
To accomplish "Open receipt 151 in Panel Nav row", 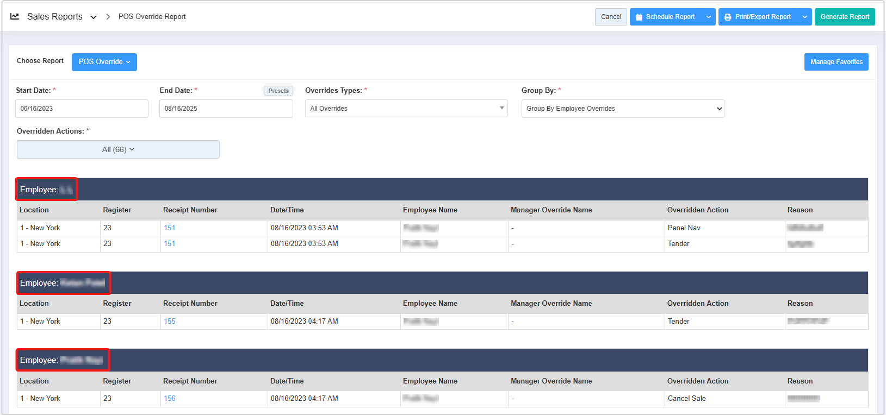I will 170,228.
